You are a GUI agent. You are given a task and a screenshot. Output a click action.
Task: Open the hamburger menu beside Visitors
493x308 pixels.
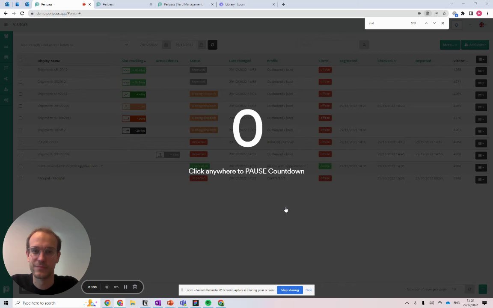click(x=6, y=24)
